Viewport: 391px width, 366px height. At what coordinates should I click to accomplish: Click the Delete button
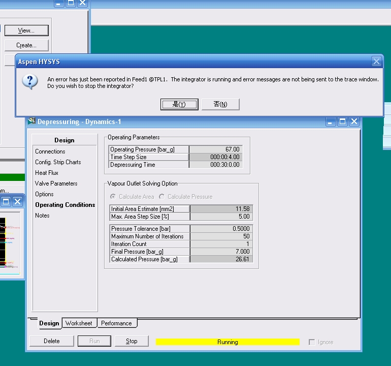52,341
